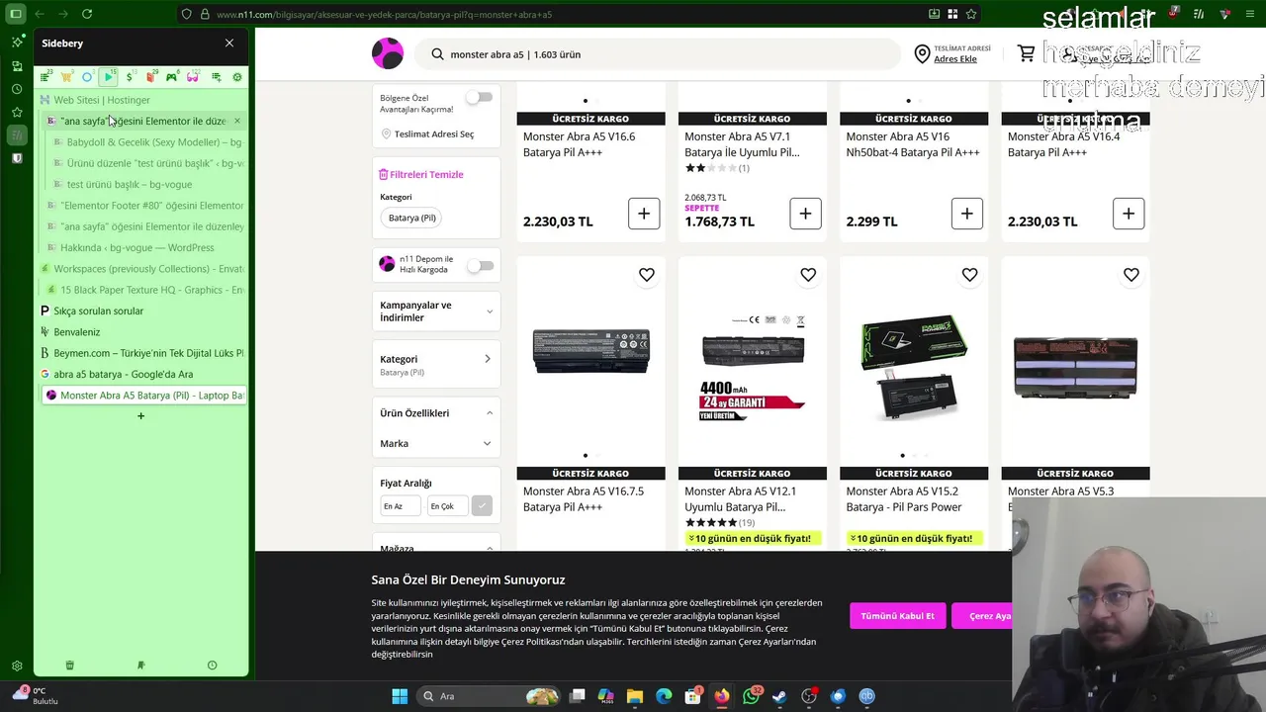This screenshot has height=712, width=1266.
Task: Favorite the Monster Abra A5 V16.7.5 battery
Action: click(x=647, y=275)
